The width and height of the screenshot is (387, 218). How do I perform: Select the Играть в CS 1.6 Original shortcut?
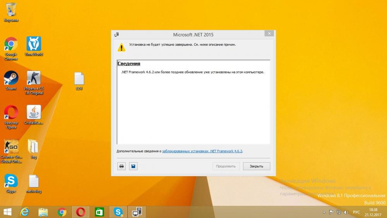pos(34,79)
